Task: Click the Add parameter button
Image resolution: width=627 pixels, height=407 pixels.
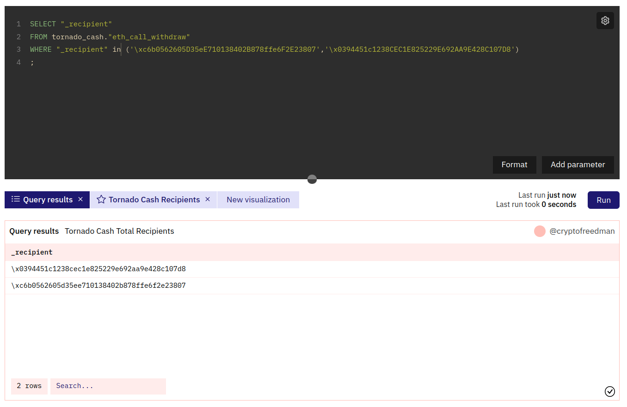Action: [x=578, y=165]
